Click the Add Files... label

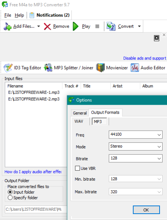24,26
